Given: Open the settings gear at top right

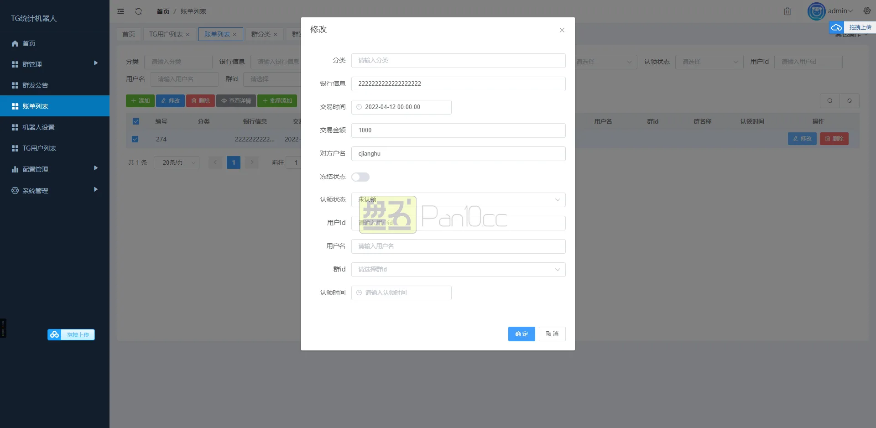Looking at the screenshot, I should (x=866, y=10).
